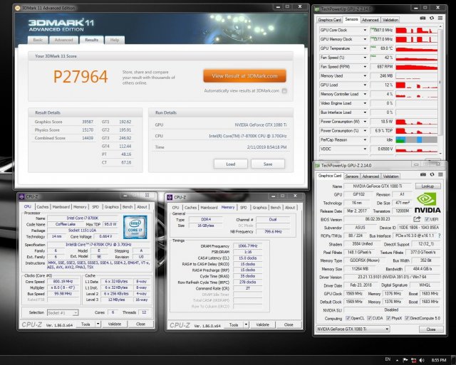Switch to the Advanced tab in 3DMark 11
456x365 pixels.
(63, 40)
